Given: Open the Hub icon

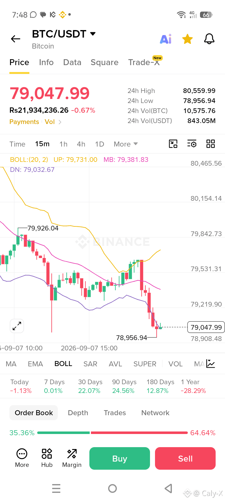Looking at the screenshot, I should 47,458.
